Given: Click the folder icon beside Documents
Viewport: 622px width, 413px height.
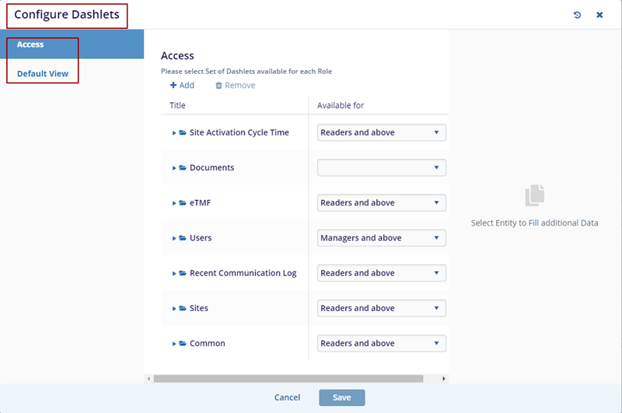Looking at the screenshot, I should pyautogui.click(x=183, y=168).
